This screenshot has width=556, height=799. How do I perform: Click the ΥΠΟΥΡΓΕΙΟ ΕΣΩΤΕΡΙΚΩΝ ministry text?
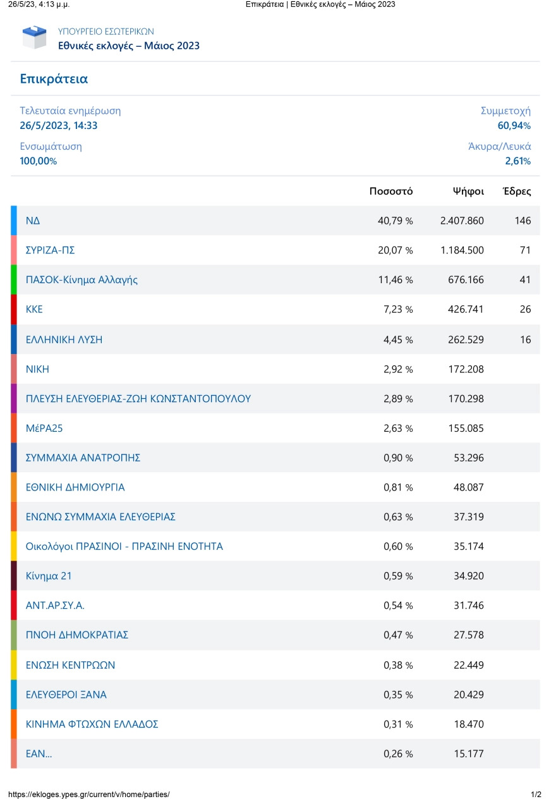[106, 31]
